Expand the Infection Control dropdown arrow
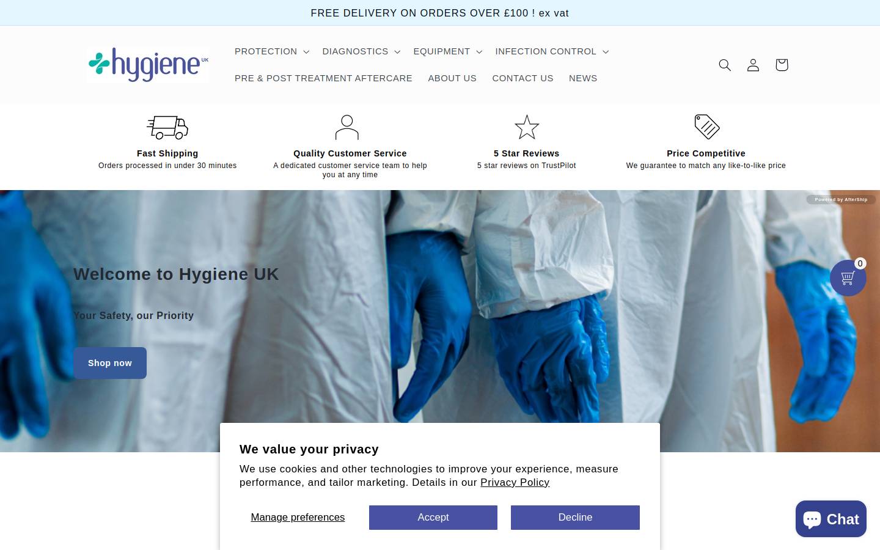Screen dimensions: 880x550 pyautogui.click(x=606, y=52)
